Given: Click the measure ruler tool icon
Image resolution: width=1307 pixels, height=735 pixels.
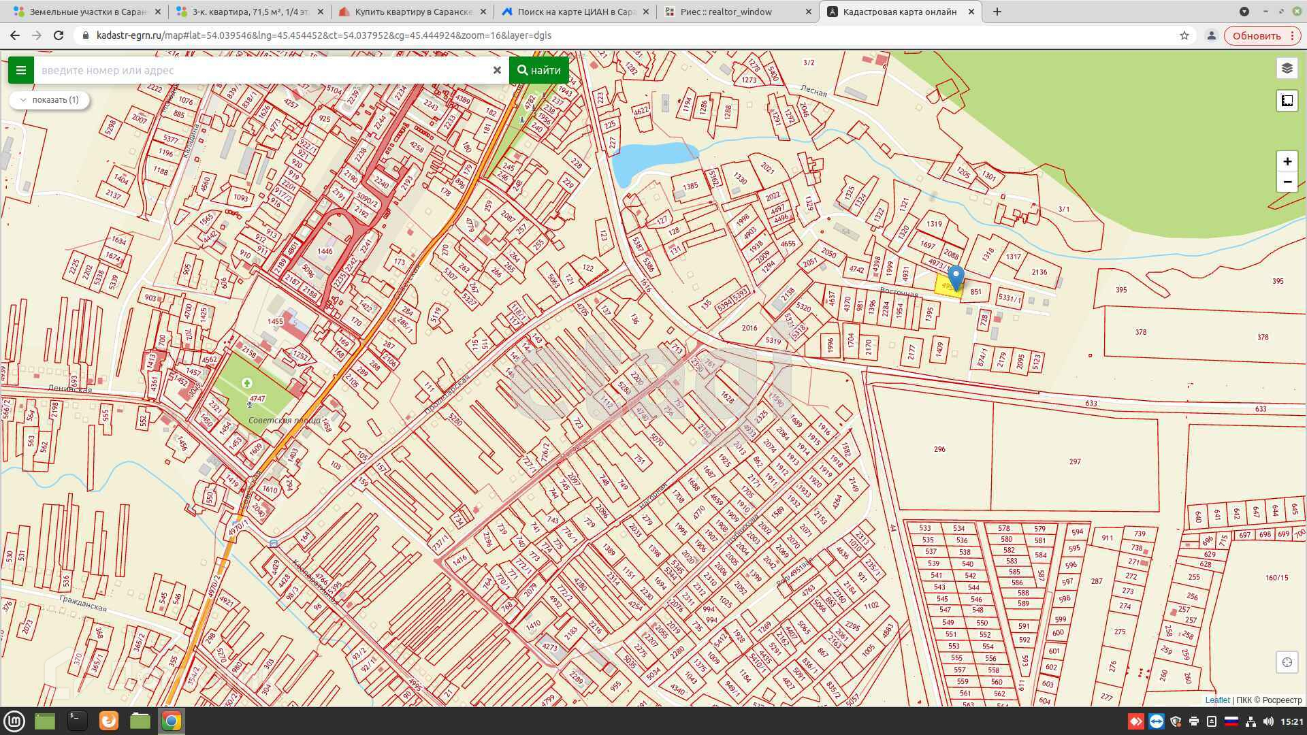Looking at the screenshot, I should pos(1287,101).
